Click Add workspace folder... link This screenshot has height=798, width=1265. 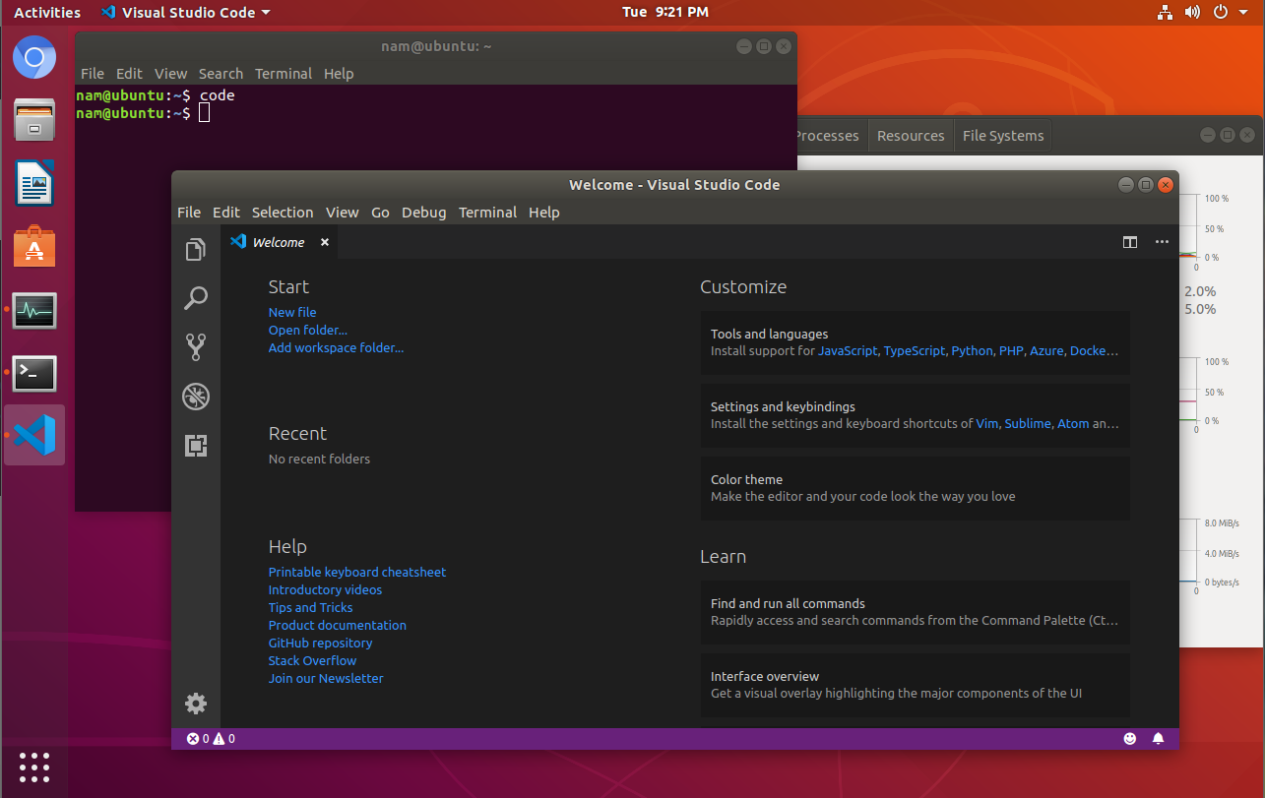pos(337,348)
